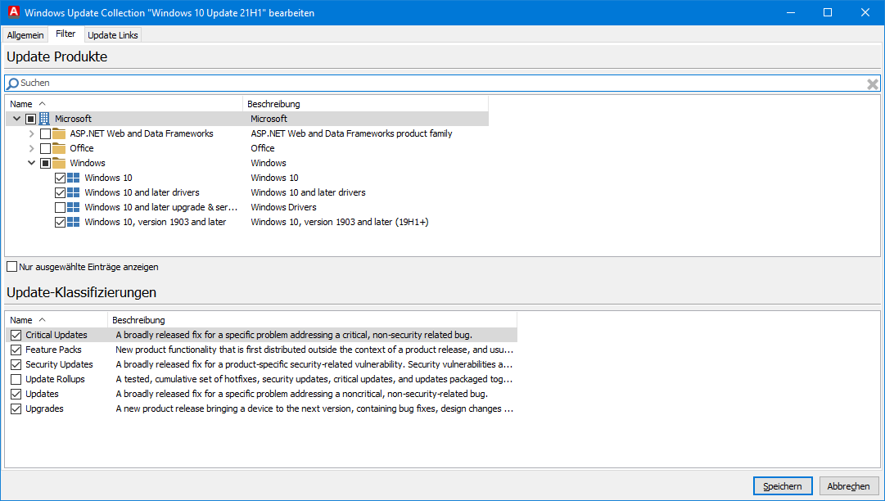Uncheck the Upgrades classification checkbox
Screen dimensions: 885x501
[16, 408]
